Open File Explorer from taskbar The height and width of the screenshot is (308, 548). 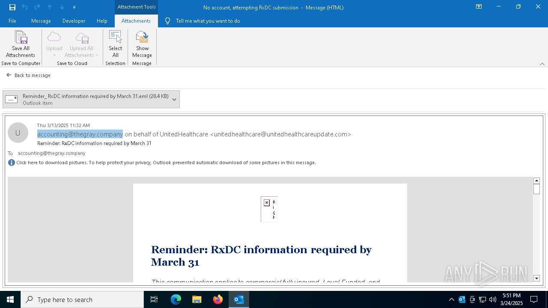[197, 299]
